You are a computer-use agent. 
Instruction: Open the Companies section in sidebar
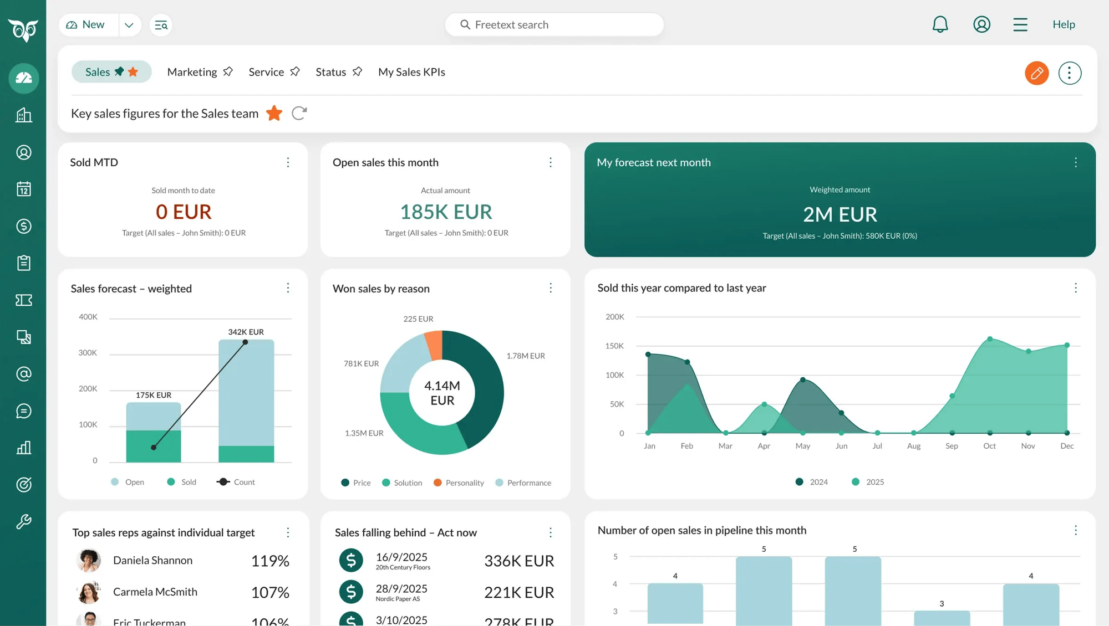tap(23, 115)
